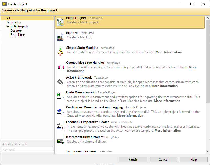Click the Keyword search field
Image resolution: width=210 pixels, height=165 pixels.
(x=27, y=150)
